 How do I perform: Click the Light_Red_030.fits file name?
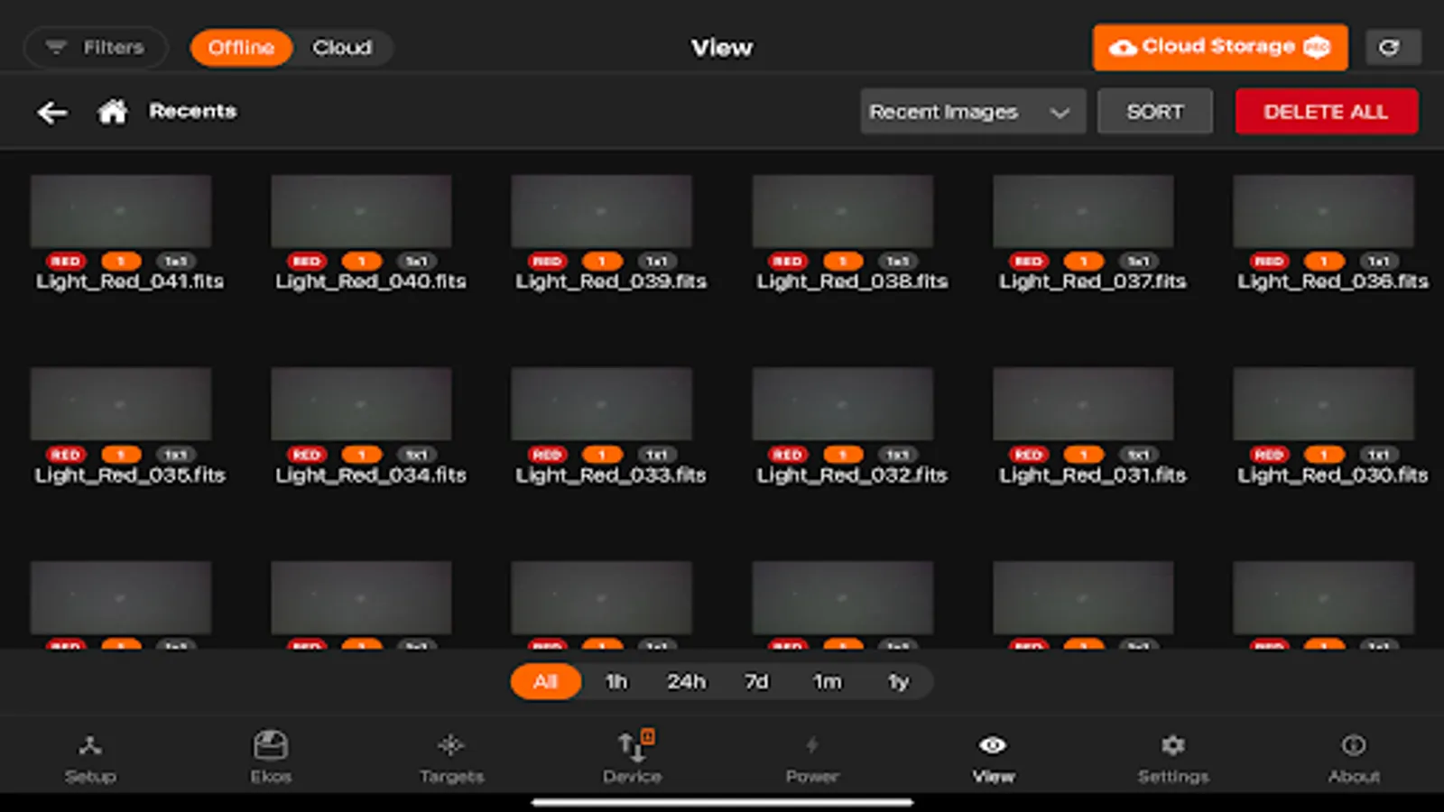tap(1333, 475)
